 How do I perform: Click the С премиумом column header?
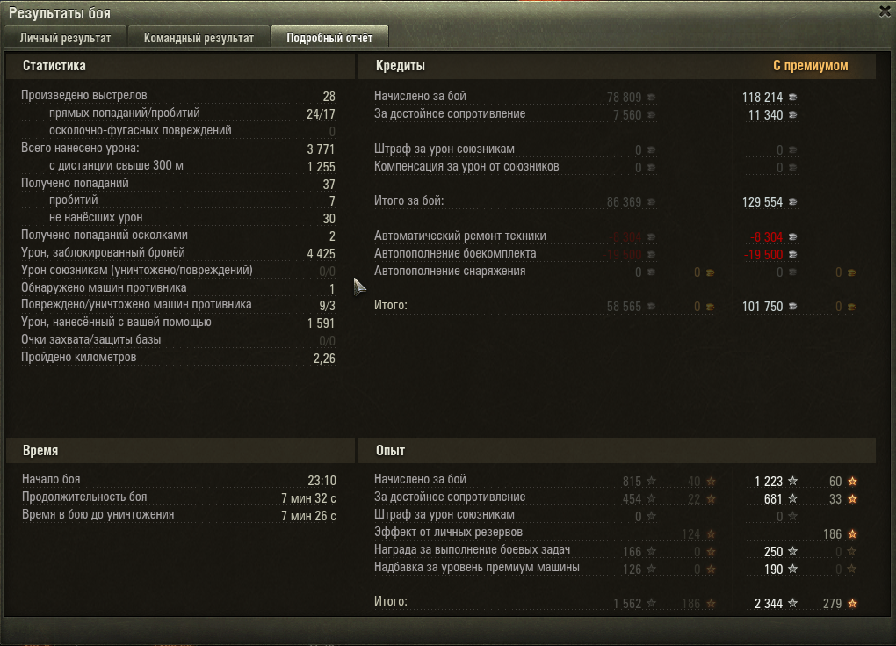tap(810, 66)
